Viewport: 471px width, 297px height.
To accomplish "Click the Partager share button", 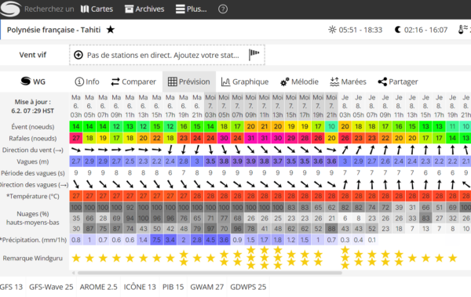I will tap(398, 81).
